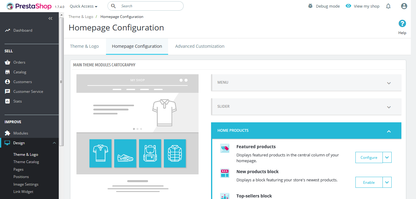This screenshot has height=199, width=416.
Task: Click the 1.7.4.0 version label
Action: coord(60,6)
